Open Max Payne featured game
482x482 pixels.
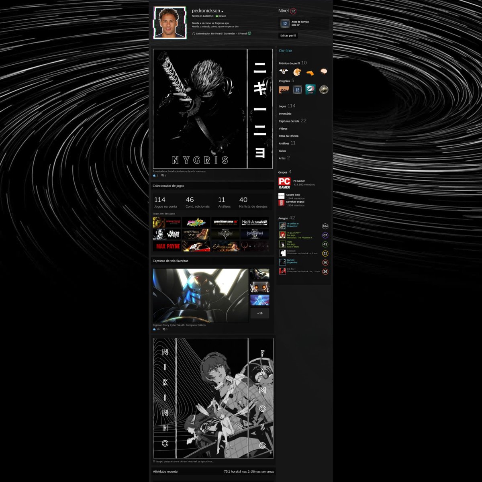pos(167,246)
